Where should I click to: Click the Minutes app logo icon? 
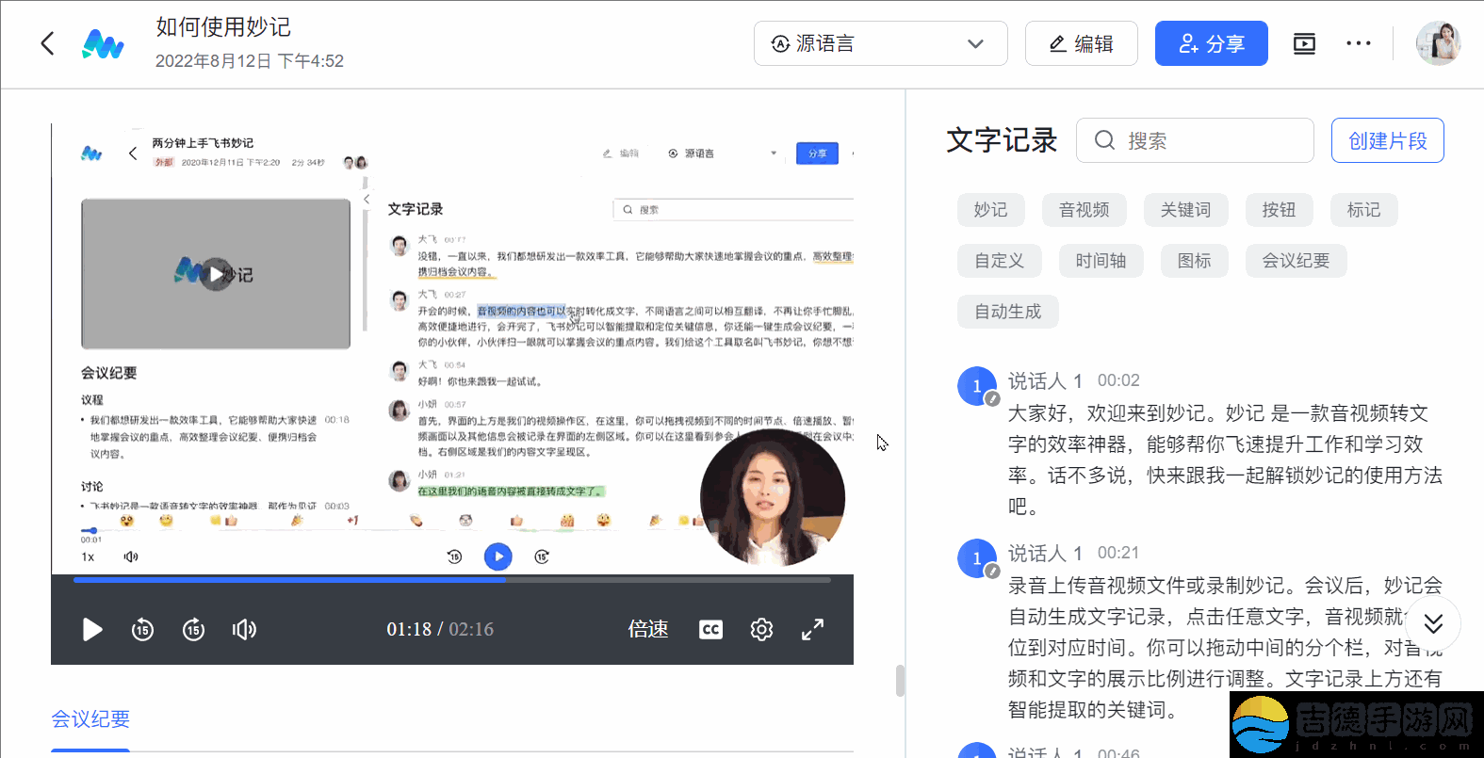tap(103, 44)
